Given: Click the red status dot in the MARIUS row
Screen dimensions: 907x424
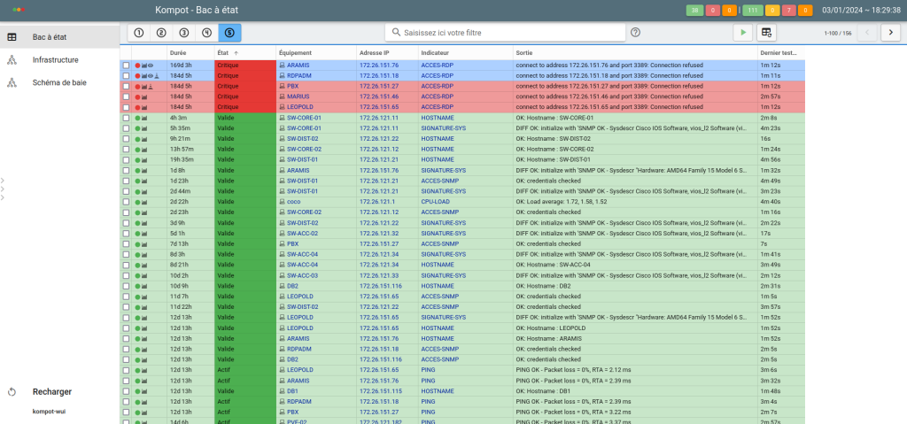Looking at the screenshot, I should 137,96.
